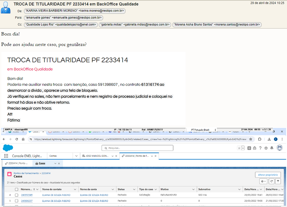Screen dimensions: 287x207
Task: Open the global actions plus icon
Action: click(249, 148)
